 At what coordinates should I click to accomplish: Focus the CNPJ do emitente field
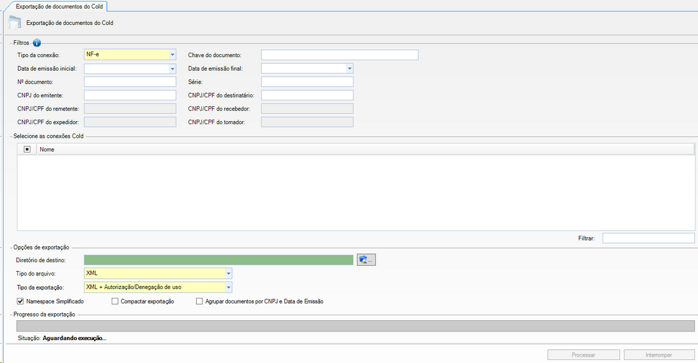coord(130,96)
